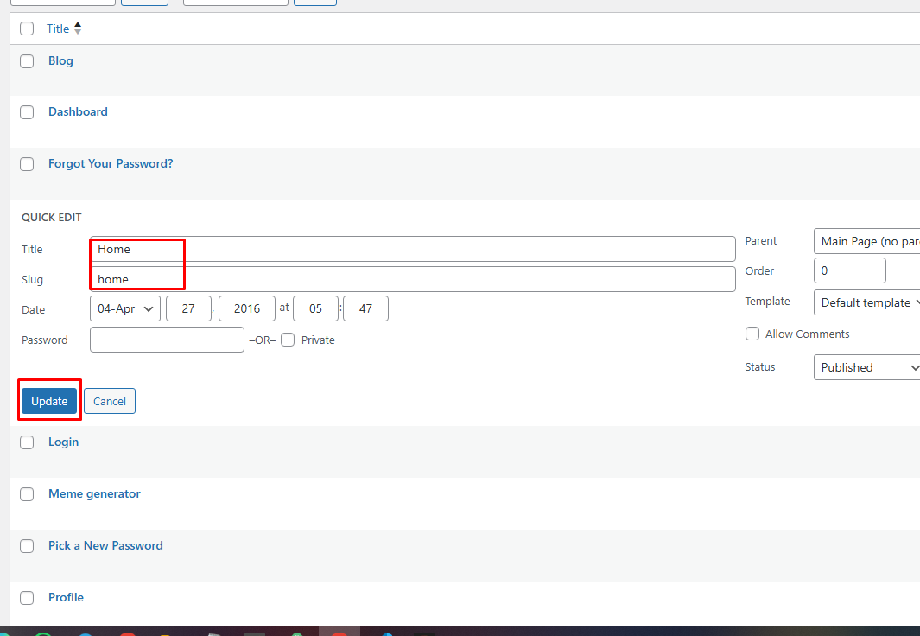920x636 pixels.
Task: Enable the Private checkbox
Action: [x=288, y=340]
